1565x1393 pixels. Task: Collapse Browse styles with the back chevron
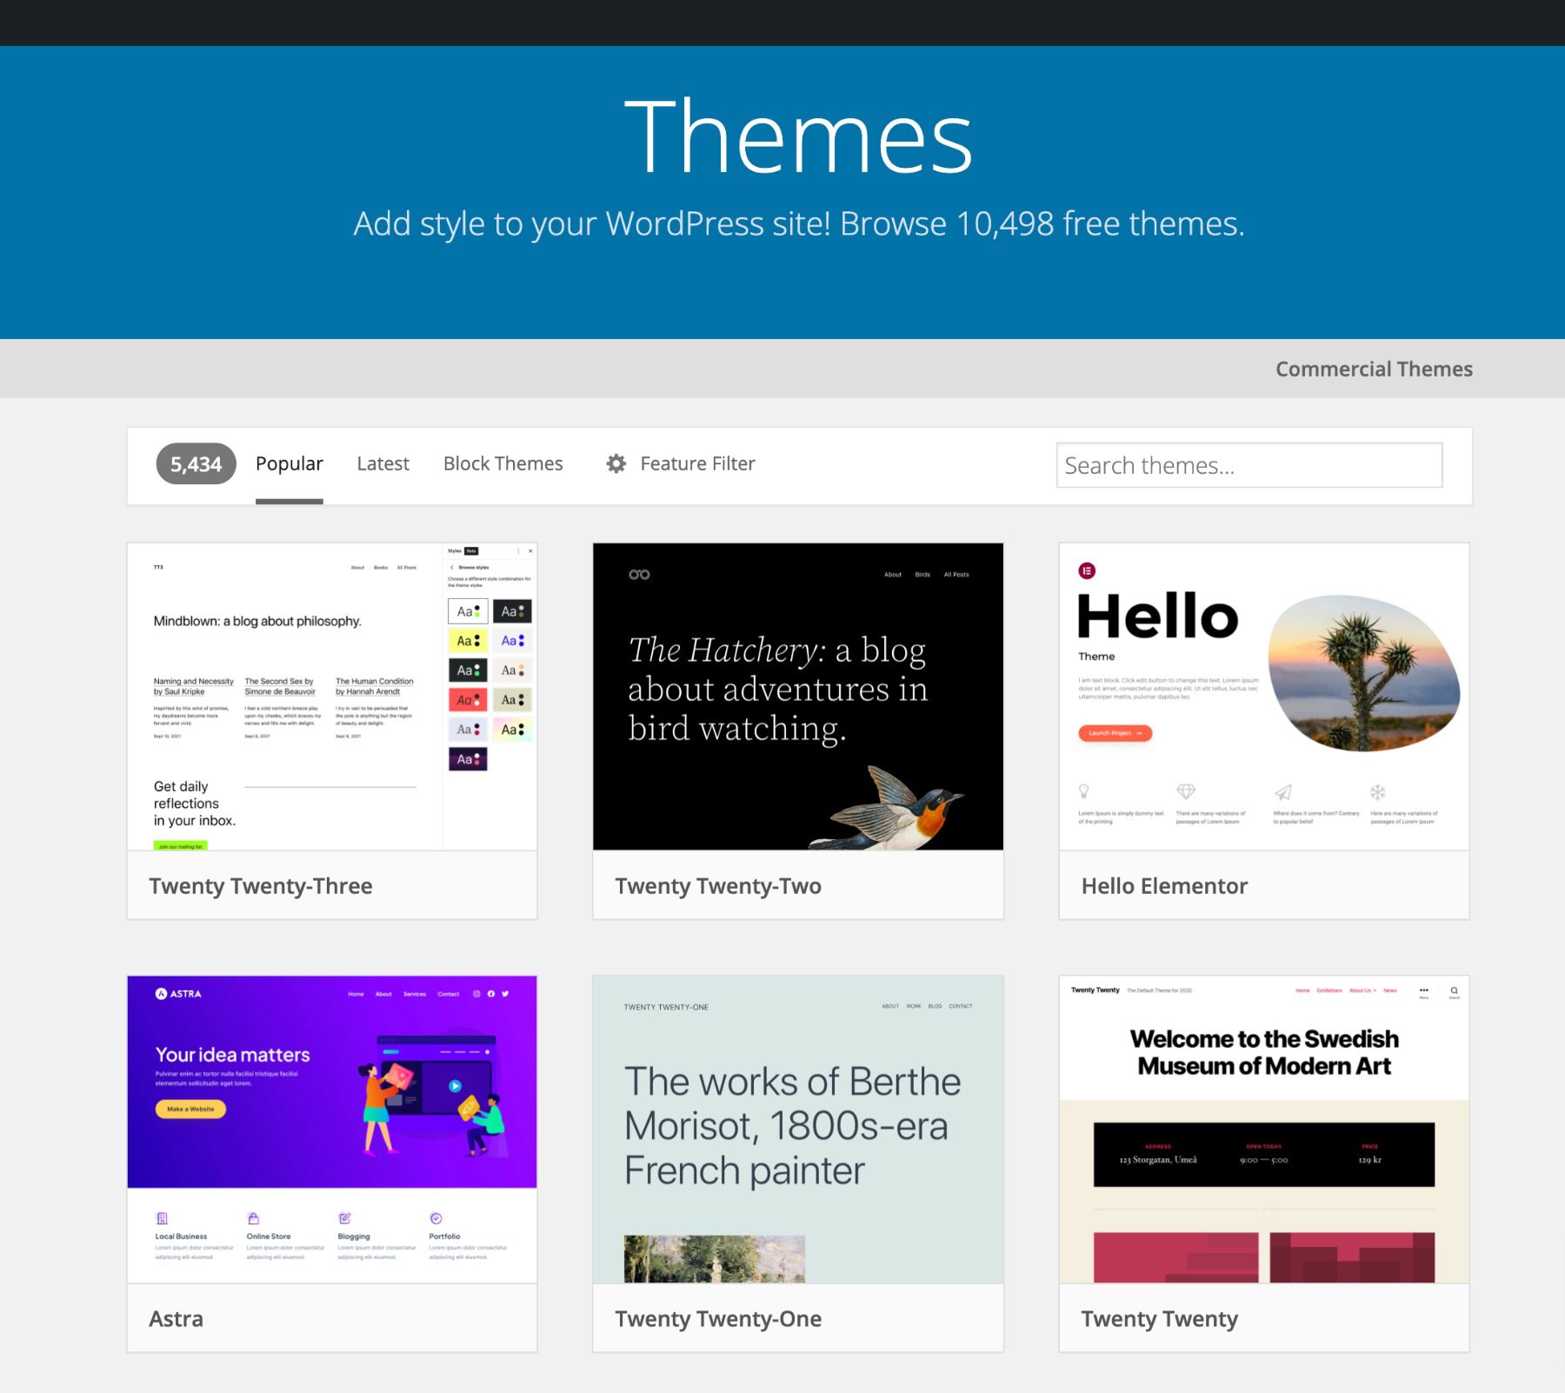452,568
